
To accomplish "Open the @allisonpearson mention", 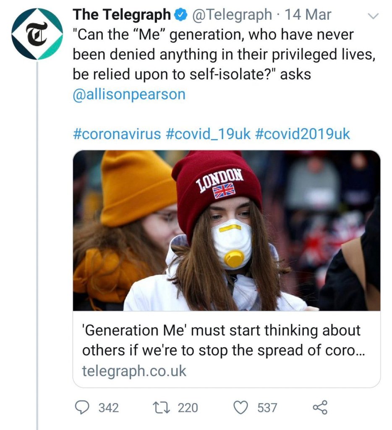I will pyautogui.click(x=129, y=94).
